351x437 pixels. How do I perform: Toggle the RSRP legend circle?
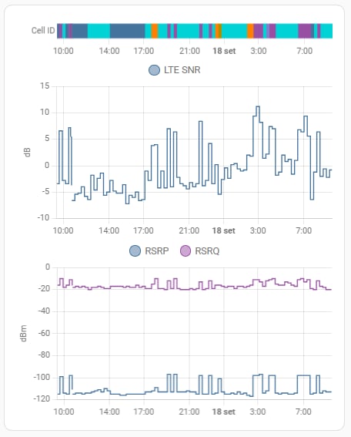(x=135, y=250)
